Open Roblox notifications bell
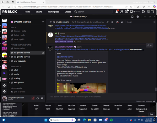 (117, 12)
